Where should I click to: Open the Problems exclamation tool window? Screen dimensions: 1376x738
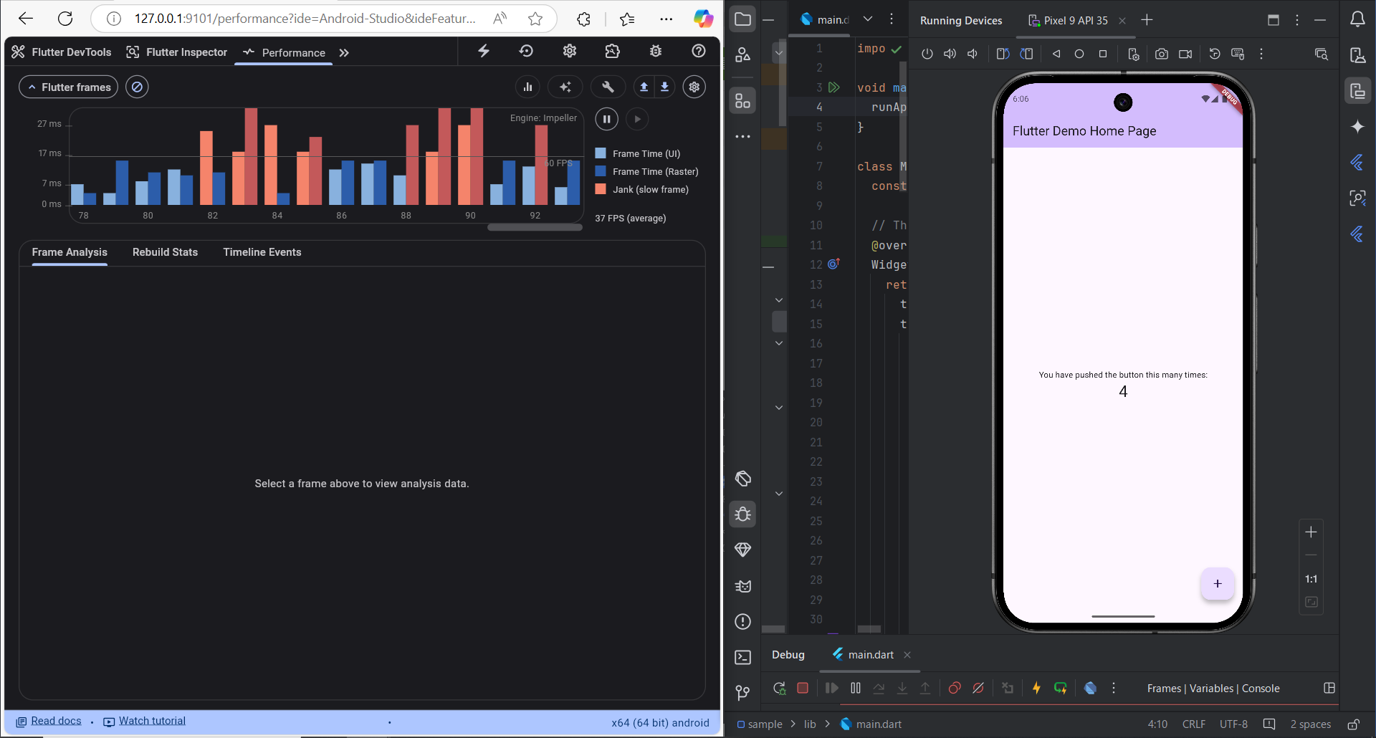click(x=743, y=621)
